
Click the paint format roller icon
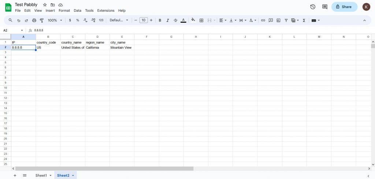[x=41, y=20]
